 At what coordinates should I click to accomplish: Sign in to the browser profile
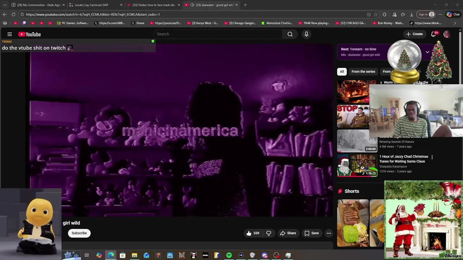coord(426,14)
